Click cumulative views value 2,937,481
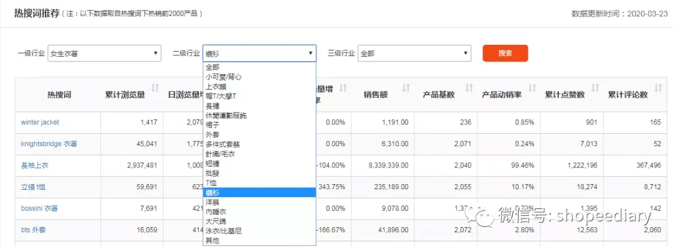 click(x=141, y=165)
